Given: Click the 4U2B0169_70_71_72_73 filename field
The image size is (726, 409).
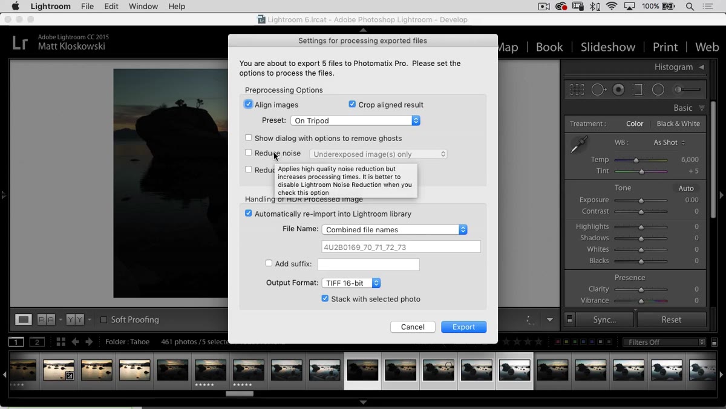Looking at the screenshot, I should click(x=401, y=247).
